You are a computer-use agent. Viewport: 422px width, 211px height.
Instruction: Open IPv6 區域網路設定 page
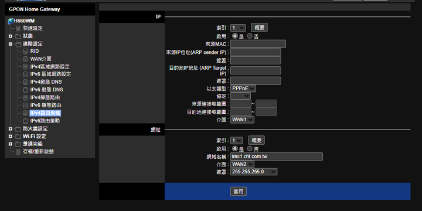[x=50, y=74]
